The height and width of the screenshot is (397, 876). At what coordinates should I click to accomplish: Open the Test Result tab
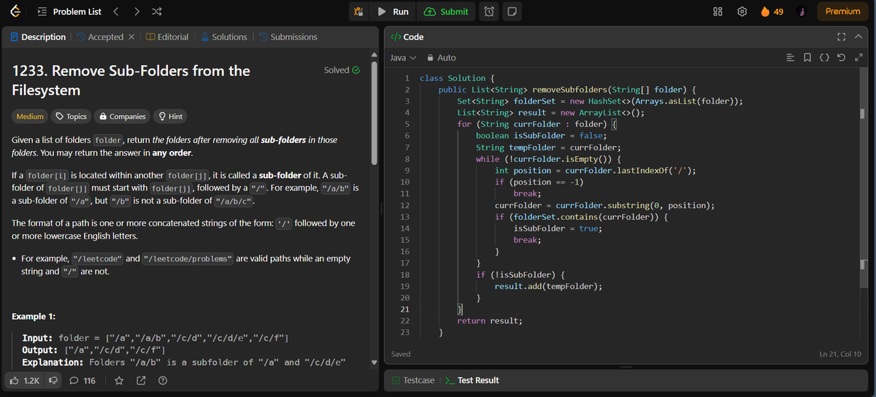point(472,380)
